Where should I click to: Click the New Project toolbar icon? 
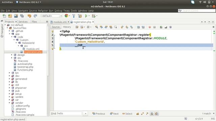pos(10,16)
